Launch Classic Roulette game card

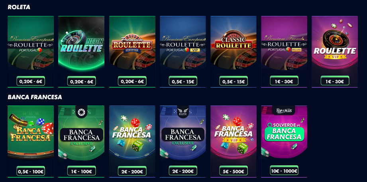click(234, 52)
